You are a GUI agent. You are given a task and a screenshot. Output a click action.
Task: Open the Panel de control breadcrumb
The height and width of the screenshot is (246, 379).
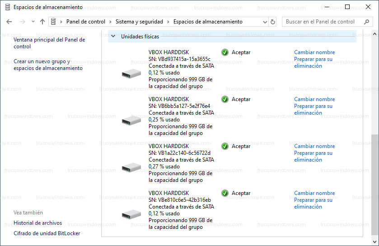[x=86, y=22]
